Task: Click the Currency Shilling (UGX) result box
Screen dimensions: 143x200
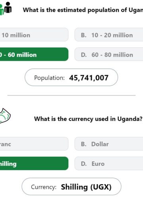Action: click(71, 187)
